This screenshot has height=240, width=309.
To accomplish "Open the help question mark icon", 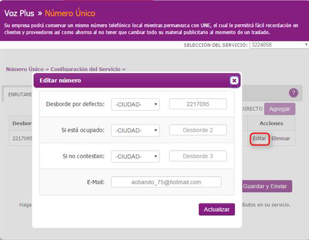I will pos(294,93).
